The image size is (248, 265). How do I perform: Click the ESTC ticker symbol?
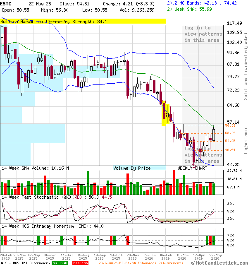pyautogui.click(x=6, y=4)
